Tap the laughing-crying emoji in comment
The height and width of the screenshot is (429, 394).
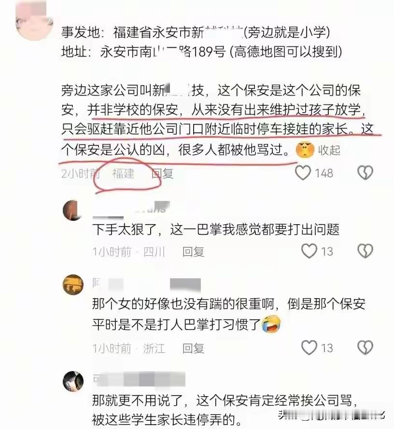tap(271, 324)
